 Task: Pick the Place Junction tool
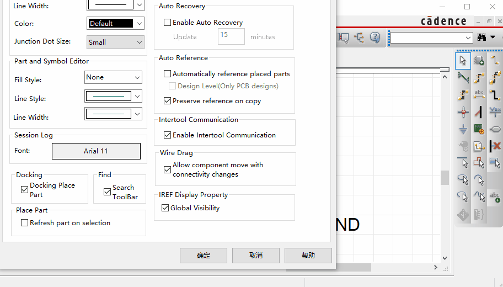(x=463, y=112)
